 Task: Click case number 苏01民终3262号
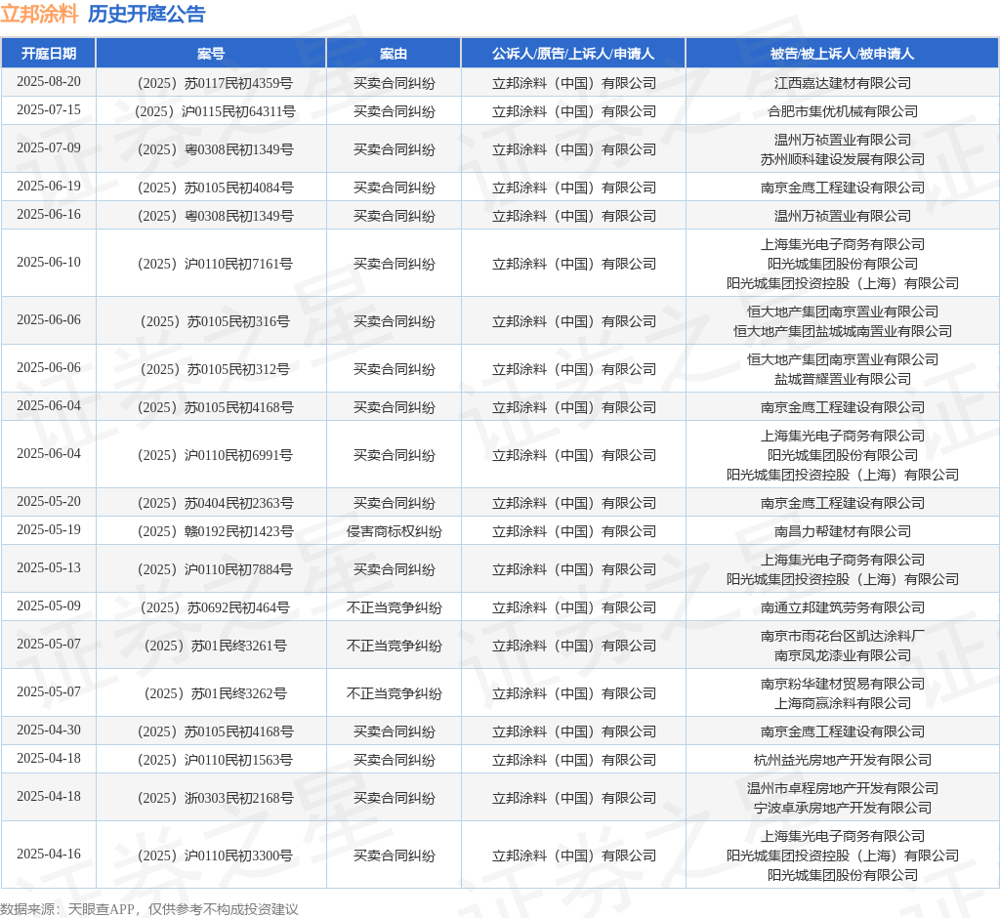click(215, 694)
